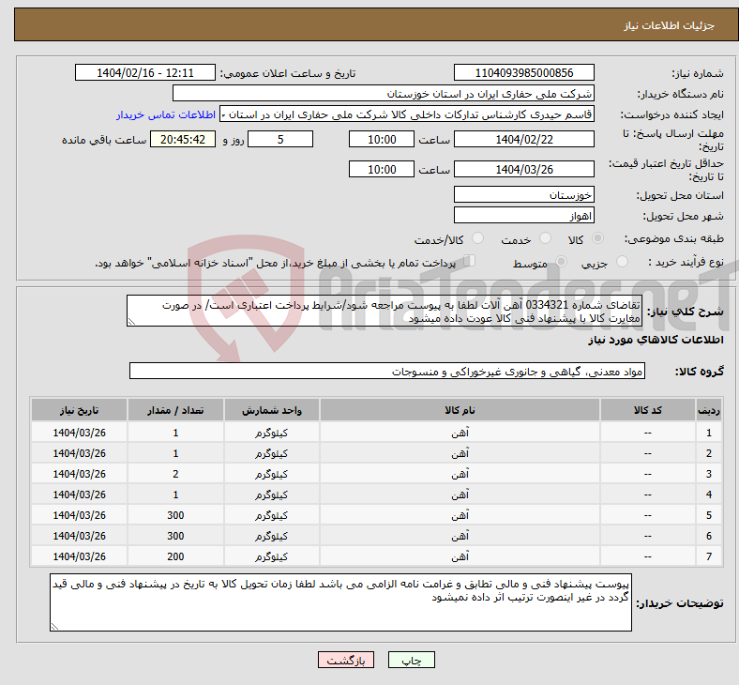
Task: Click the چاپ (print) button
Action: click(x=411, y=660)
